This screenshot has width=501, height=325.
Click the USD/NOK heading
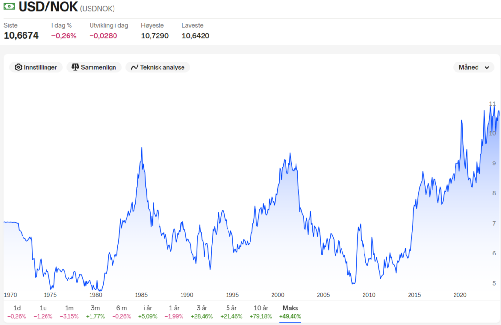48,7
